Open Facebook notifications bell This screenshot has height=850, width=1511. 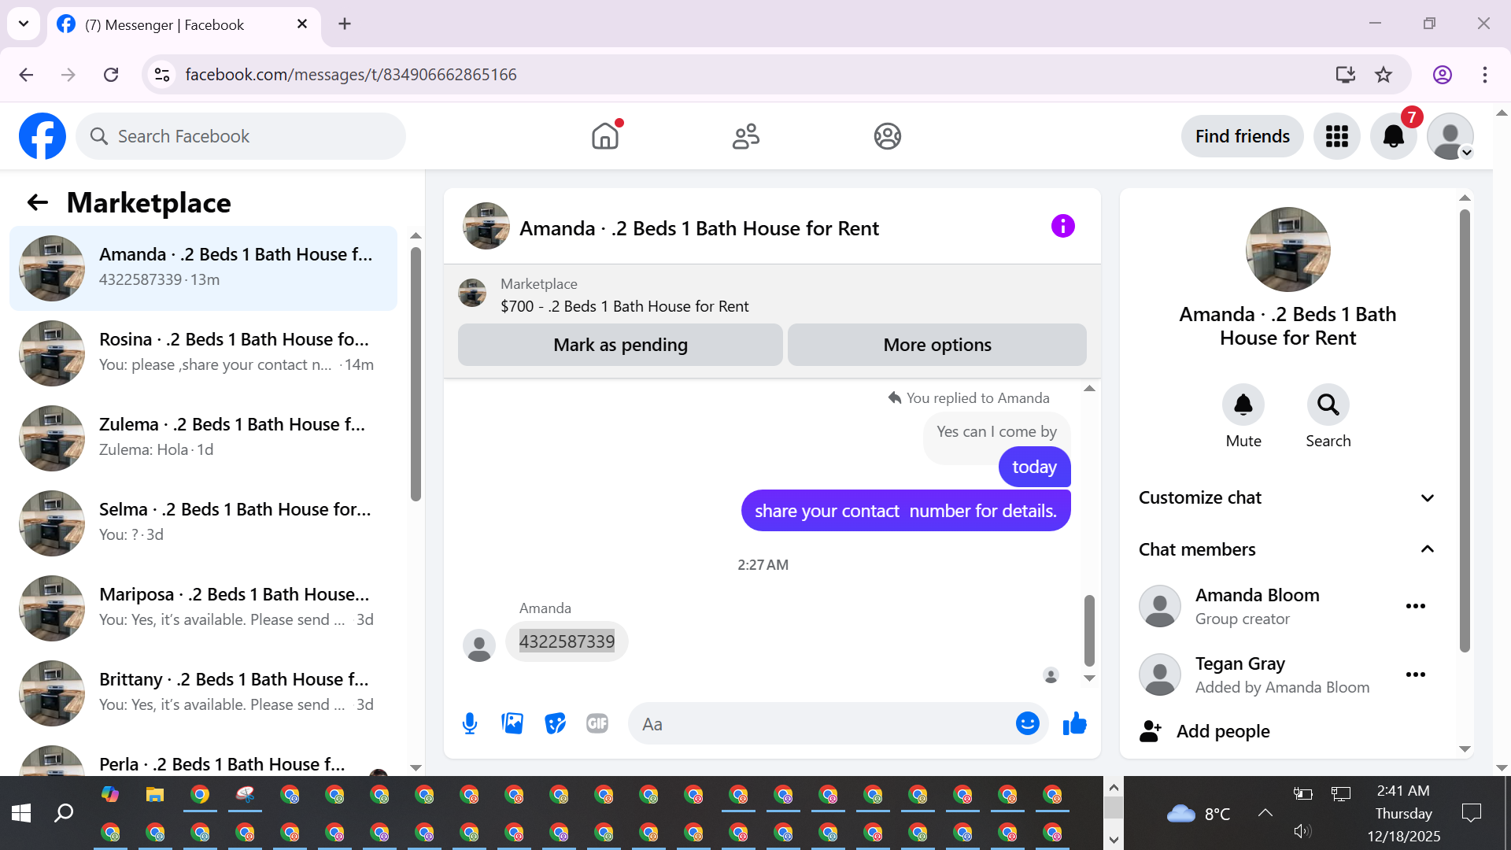1393,136
